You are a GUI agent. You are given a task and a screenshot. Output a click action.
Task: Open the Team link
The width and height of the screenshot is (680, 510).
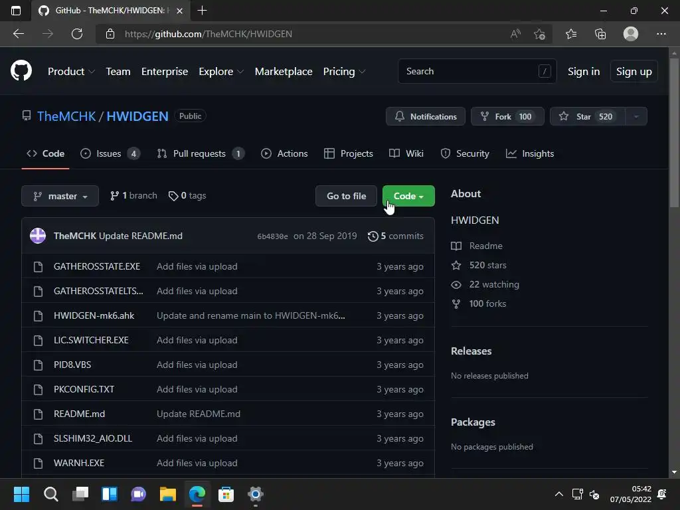(x=118, y=72)
